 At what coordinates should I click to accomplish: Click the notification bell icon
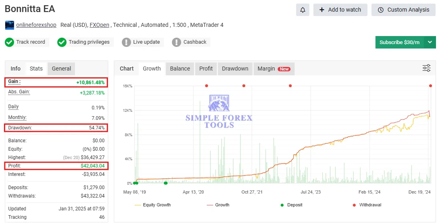point(303,10)
